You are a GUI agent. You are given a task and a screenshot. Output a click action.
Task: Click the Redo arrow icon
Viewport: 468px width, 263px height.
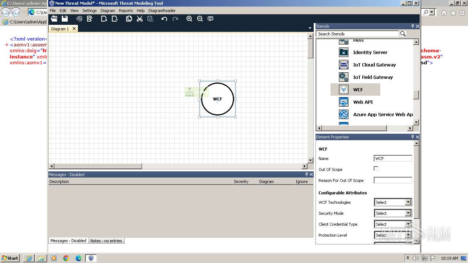[175, 19]
